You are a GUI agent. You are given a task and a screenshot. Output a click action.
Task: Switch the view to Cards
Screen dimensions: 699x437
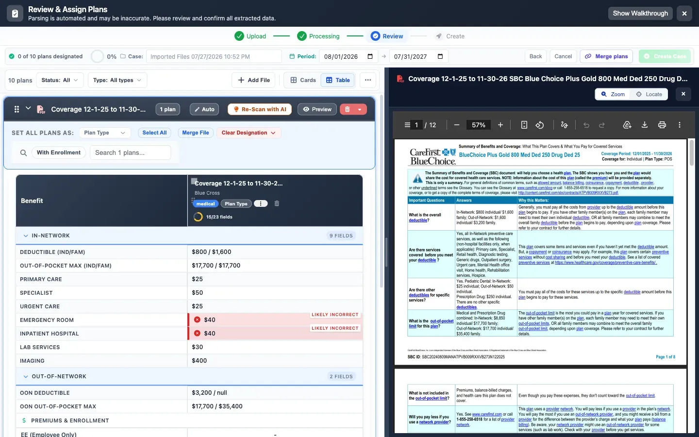point(303,80)
